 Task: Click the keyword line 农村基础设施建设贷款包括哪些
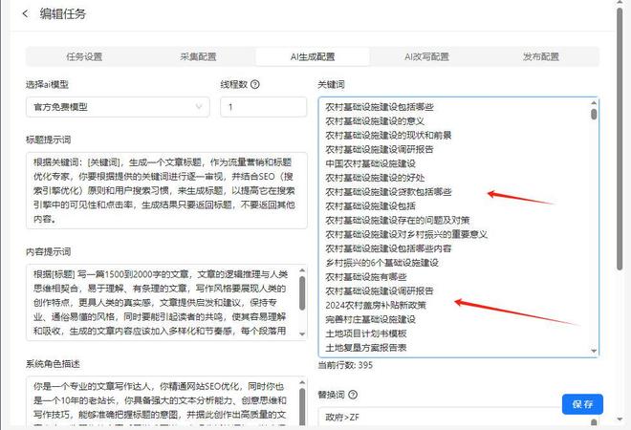388,192
